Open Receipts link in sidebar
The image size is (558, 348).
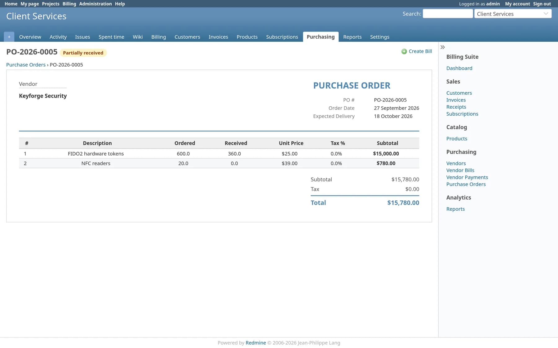(456, 107)
